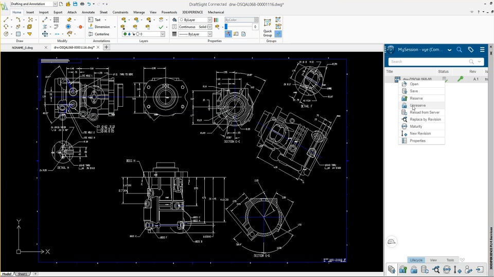Click the Quick Group button
This screenshot has height=277, width=494.
pos(268,28)
